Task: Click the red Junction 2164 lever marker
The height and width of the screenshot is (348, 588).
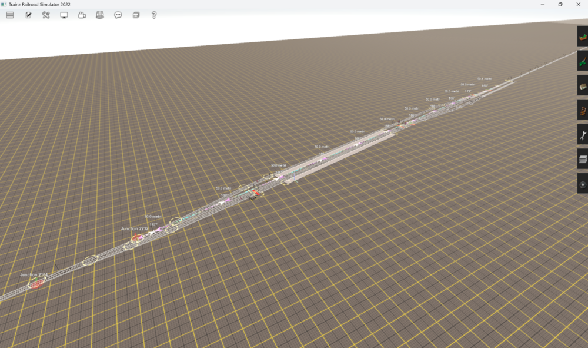Action: pyautogui.click(x=36, y=284)
